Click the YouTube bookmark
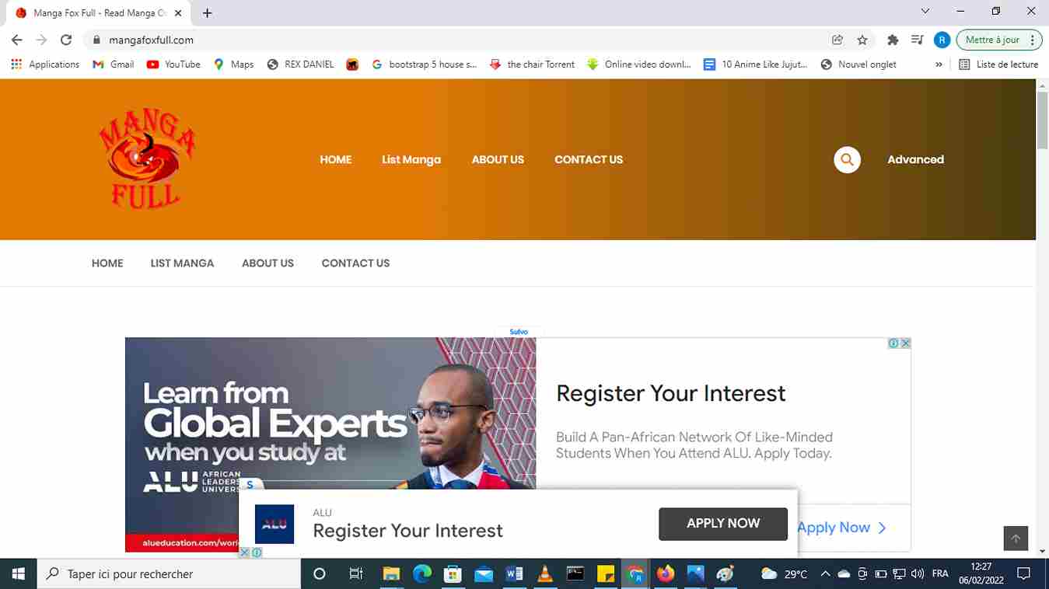Image resolution: width=1049 pixels, height=589 pixels. click(x=173, y=64)
